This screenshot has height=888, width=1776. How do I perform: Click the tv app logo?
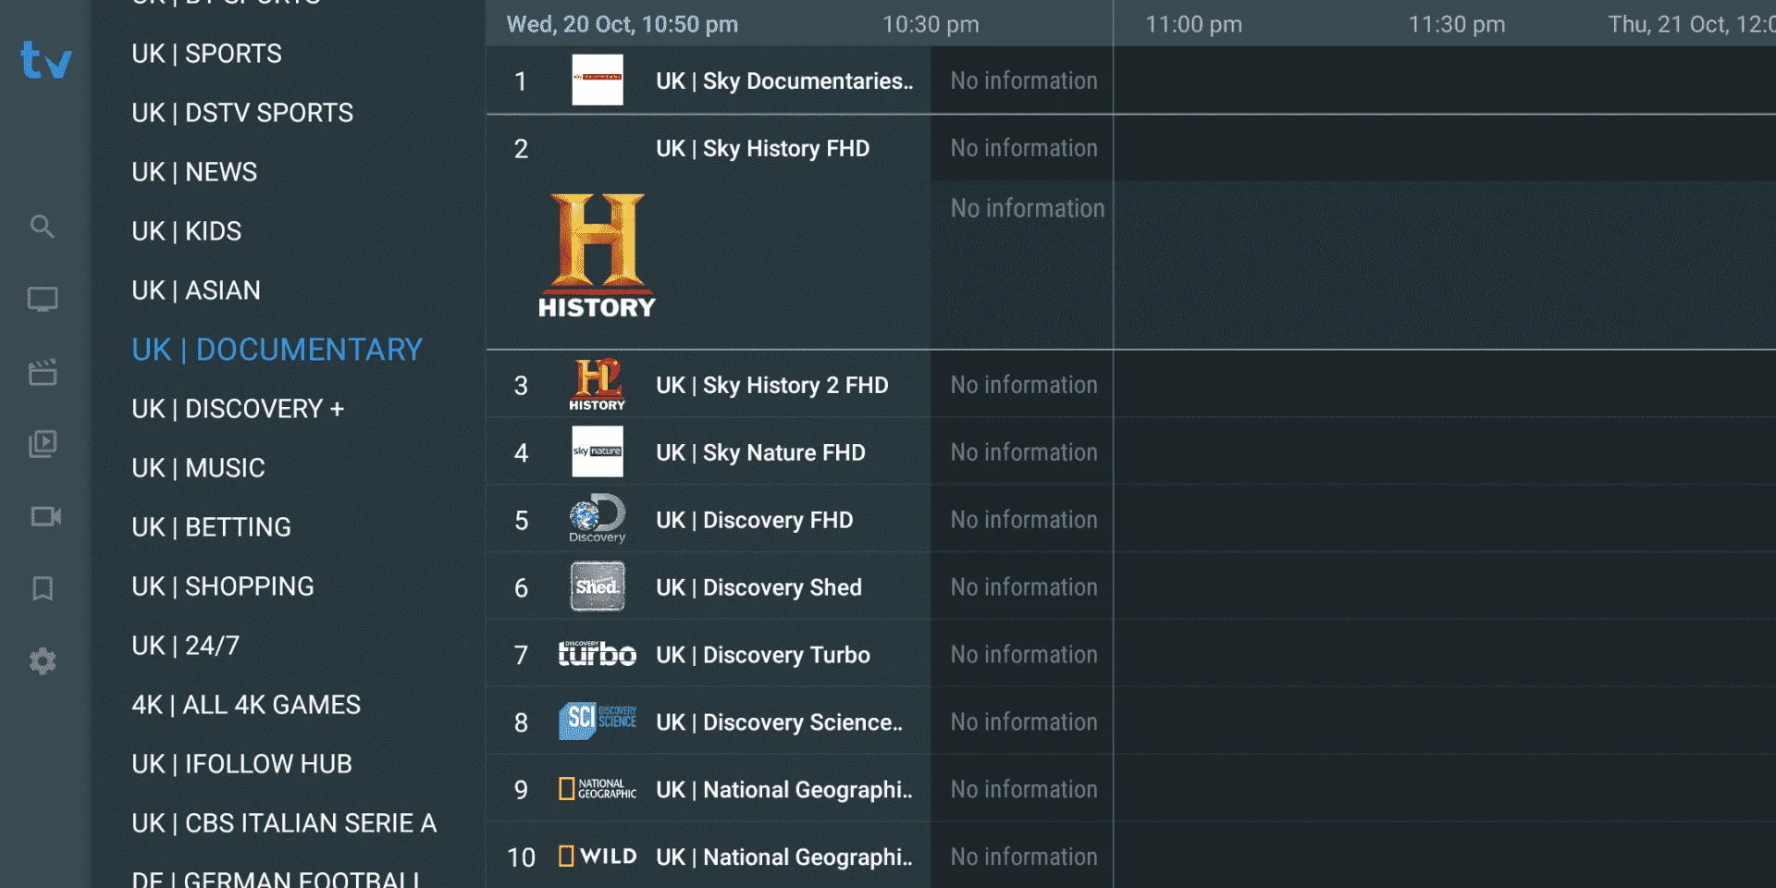click(46, 60)
